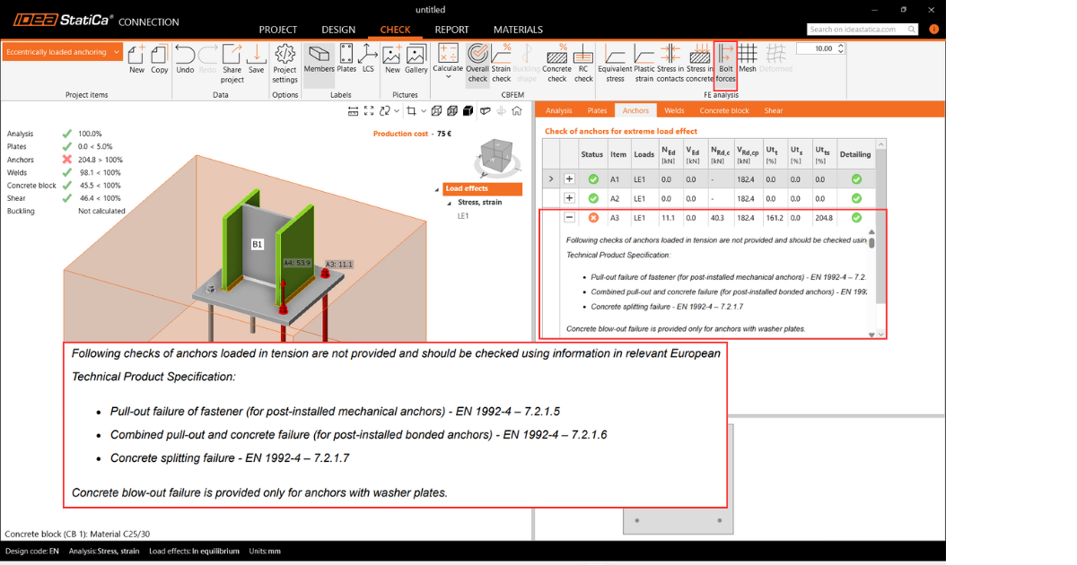Open Project settings
The width and height of the screenshot is (1077, 565).
coord(285,64)
